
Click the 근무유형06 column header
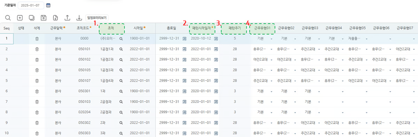pyautogui.click(x=381, y=28)
